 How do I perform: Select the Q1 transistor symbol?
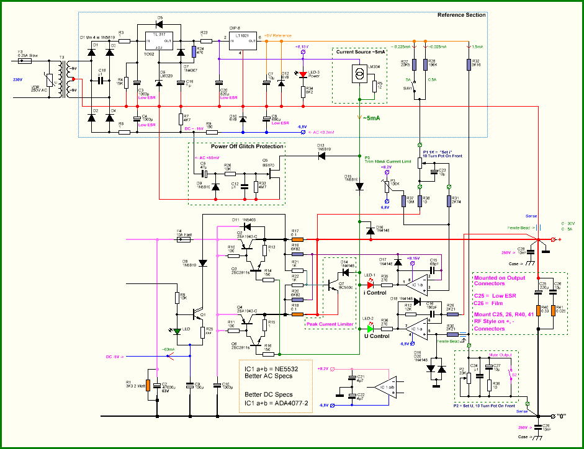pos(198,314)
